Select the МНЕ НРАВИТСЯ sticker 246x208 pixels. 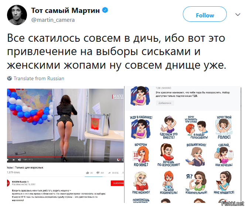224,183
